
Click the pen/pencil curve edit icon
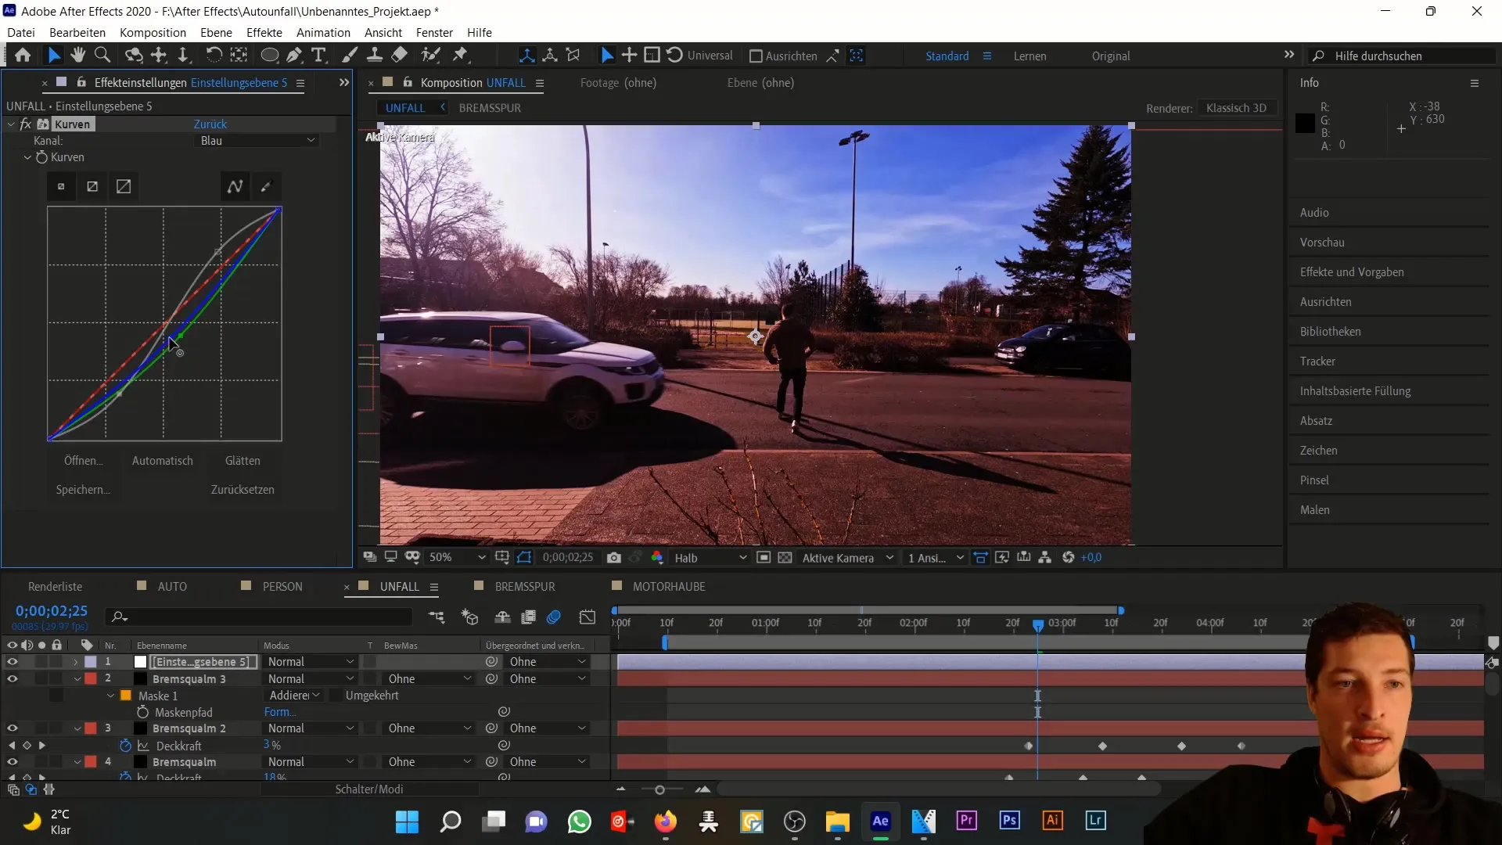(266, 187)
